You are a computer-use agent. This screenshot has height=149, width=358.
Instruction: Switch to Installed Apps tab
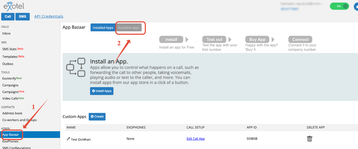pyautogui.click(x=103, y=28)
